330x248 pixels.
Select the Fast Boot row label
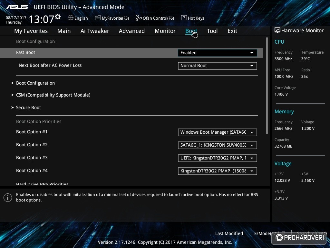tap(25, 53)
